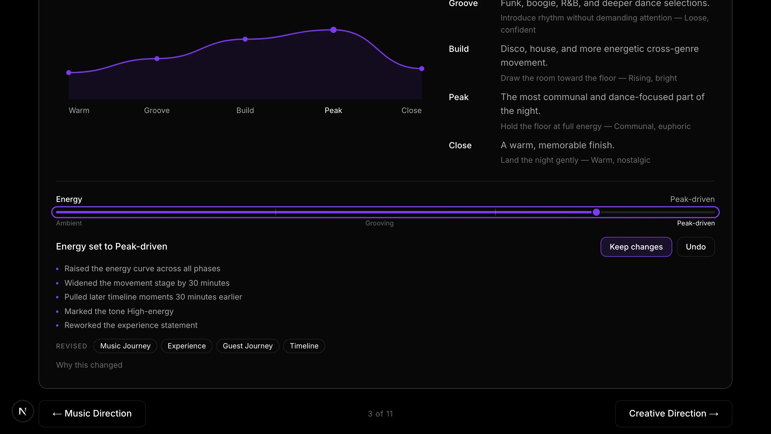The image size is (771, 434).
Task: Go back to Music Direction
Action: pyautogui.click(x=92, y=414)
